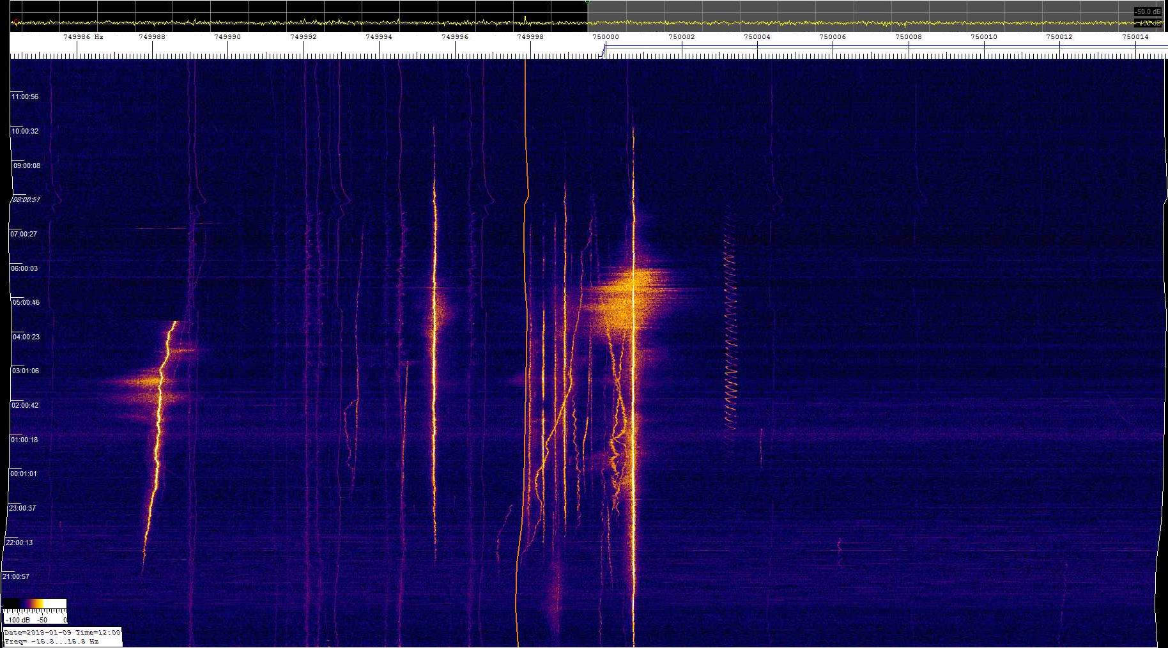Click the -100 dB scale label
Screen dimensions: 1168x648
(x=17, y=621)
